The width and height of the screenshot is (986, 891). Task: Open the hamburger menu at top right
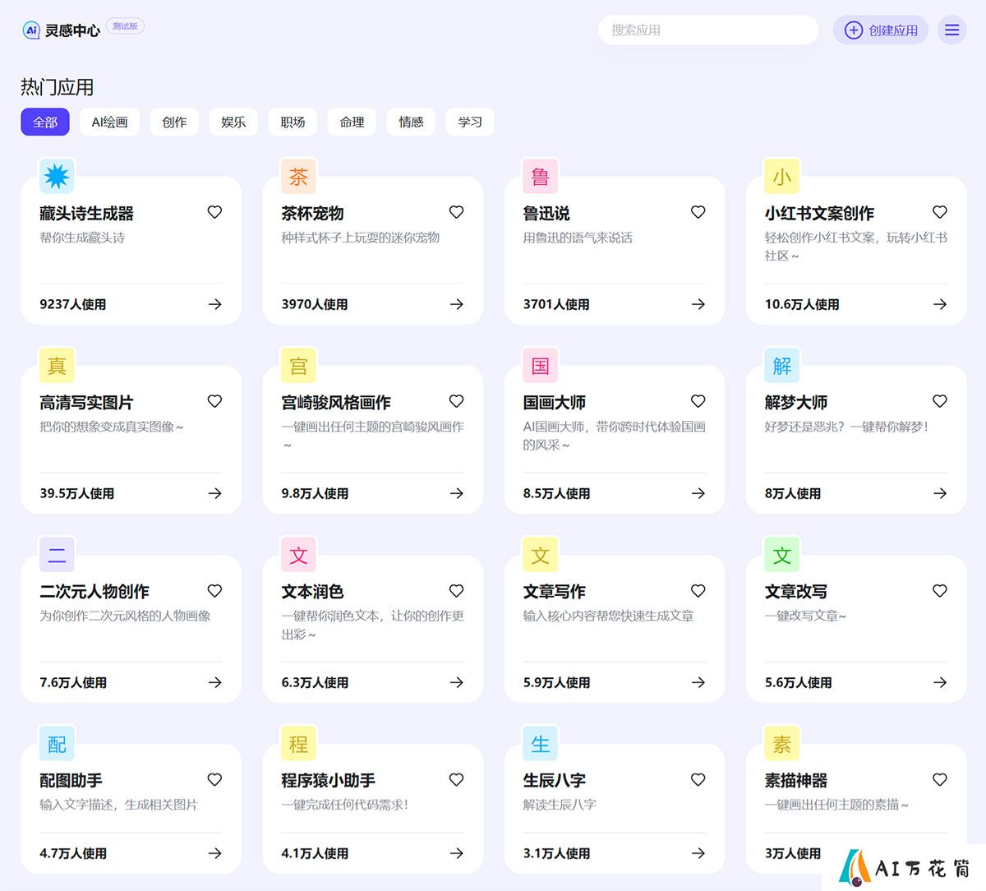click(x=951, y=30)
